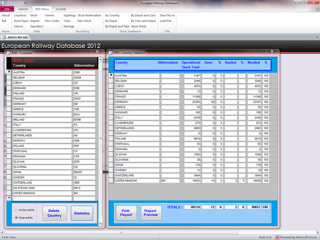Click the Countries list scroll up arrow
Screen dimensions: 320x240
click(x=100, y=59)
